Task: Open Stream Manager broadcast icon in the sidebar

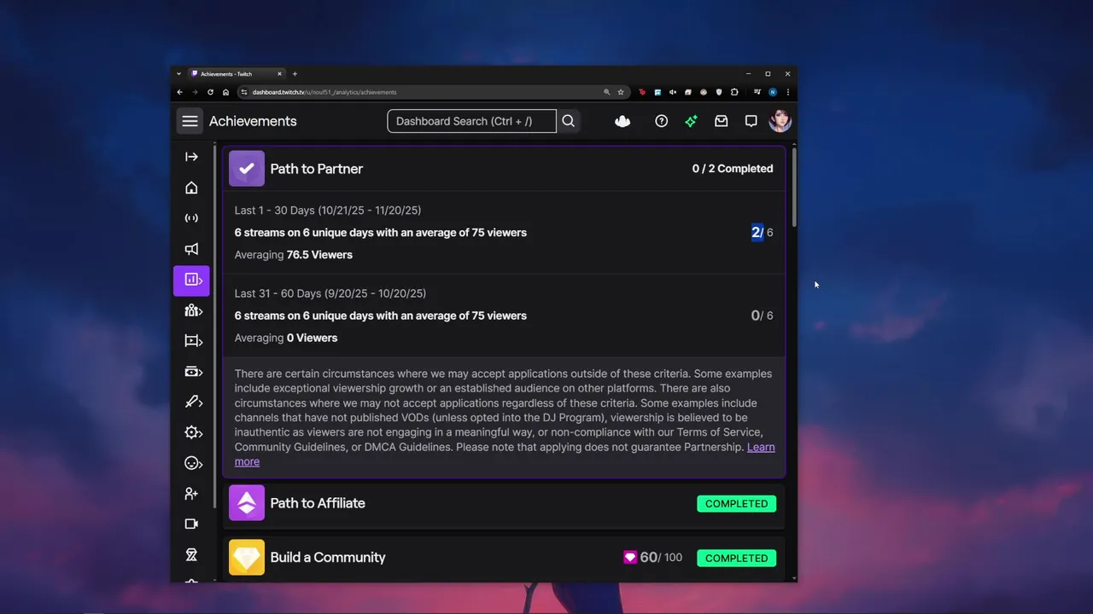Action: tap(191, 218)
